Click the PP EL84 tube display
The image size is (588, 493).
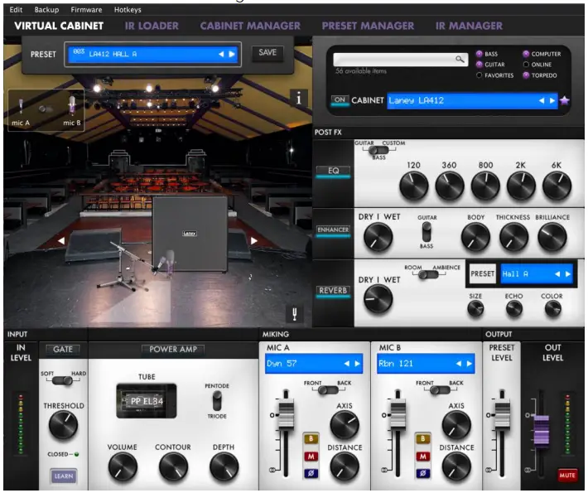(147, 401)
